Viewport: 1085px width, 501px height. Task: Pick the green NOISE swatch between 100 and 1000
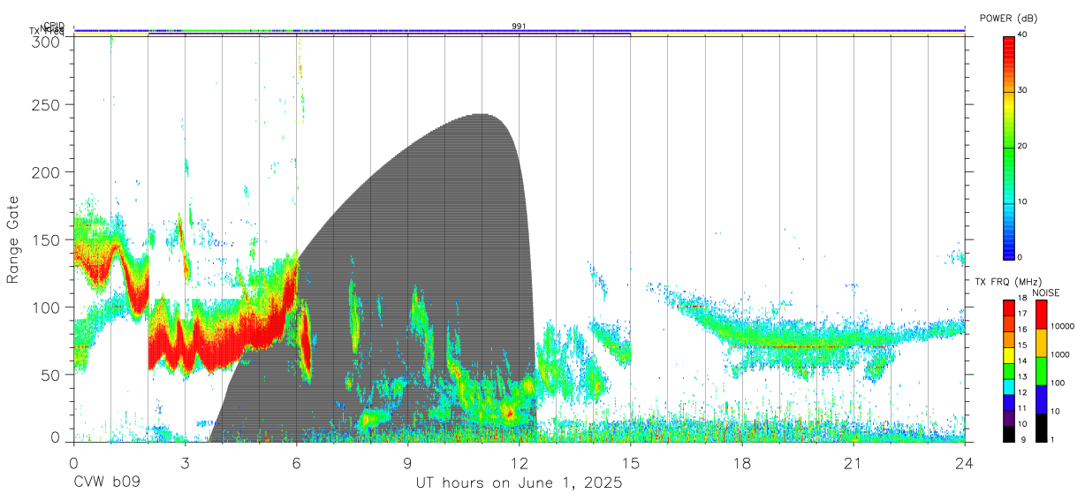tap(1041, 370)
